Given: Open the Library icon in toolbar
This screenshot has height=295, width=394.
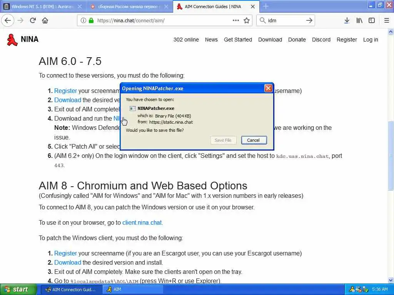Looking at the screenshot, I should (x=359, y=21).
